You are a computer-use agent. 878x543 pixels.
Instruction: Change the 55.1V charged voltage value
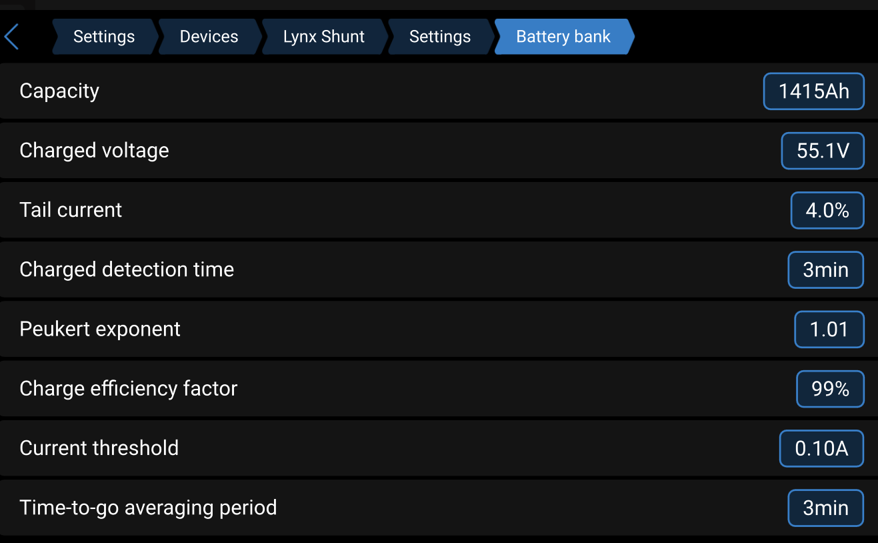[x=823, y=151]
